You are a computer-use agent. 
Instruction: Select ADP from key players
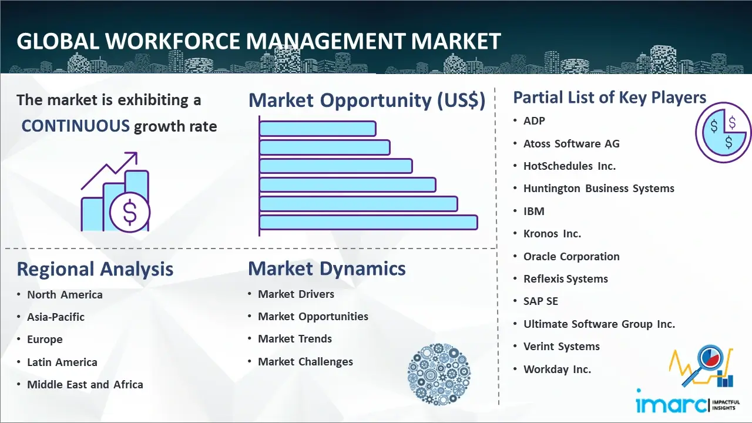click(x=534, y=121)
